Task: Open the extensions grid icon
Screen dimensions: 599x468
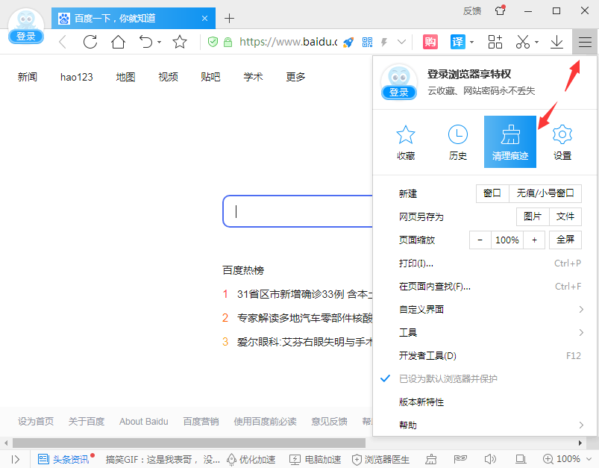Action: [x=495, y=42]
